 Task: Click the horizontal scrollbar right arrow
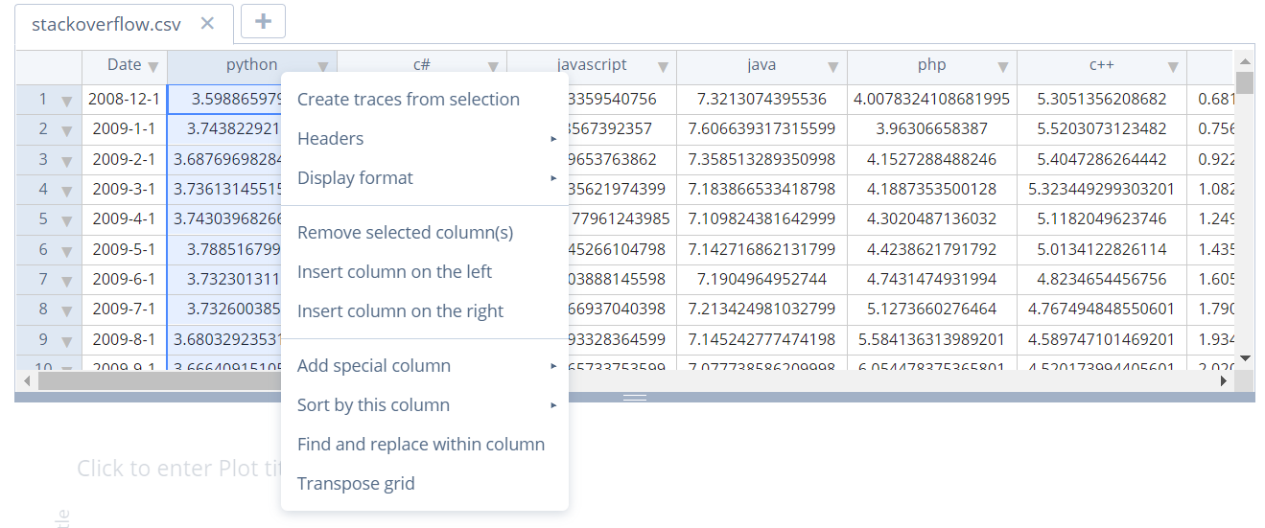click(x=1224, y=380)
